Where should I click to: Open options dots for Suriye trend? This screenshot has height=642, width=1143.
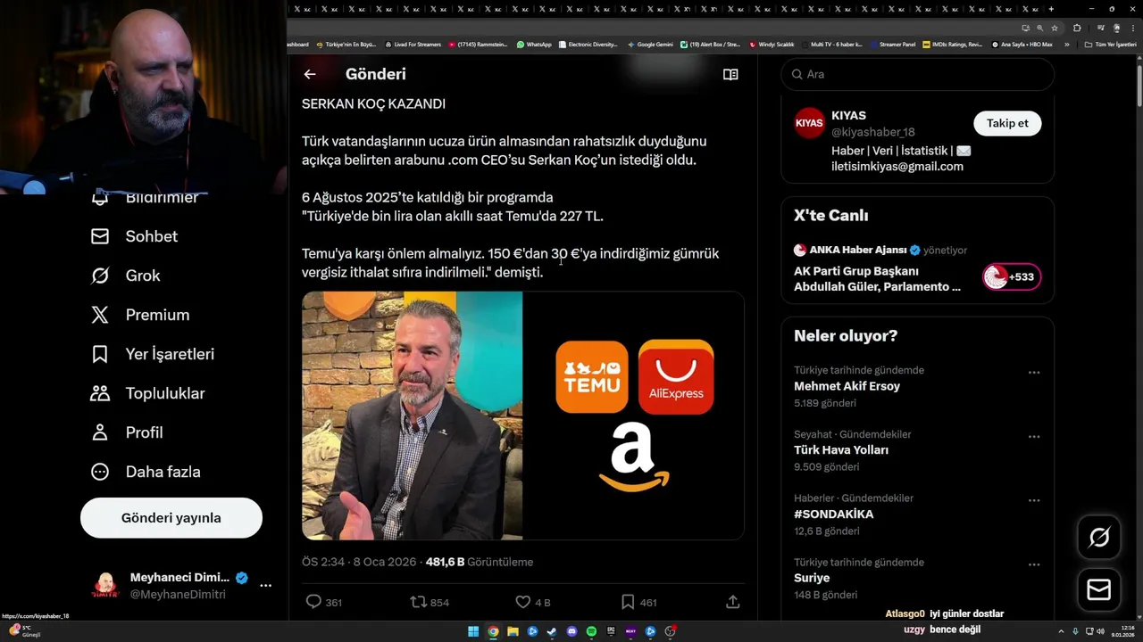click(1034, 565)
